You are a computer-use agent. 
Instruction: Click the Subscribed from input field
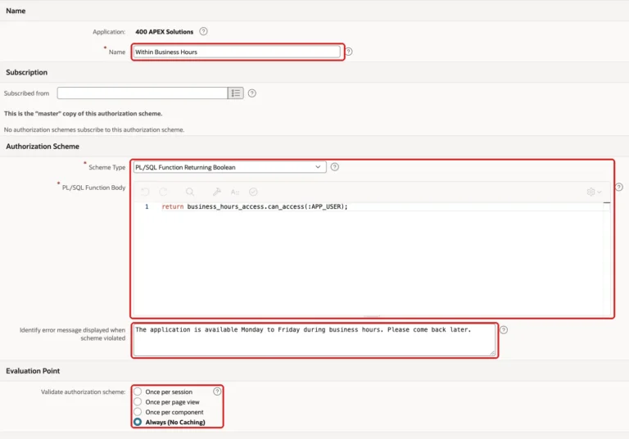(x=143, y=93)
